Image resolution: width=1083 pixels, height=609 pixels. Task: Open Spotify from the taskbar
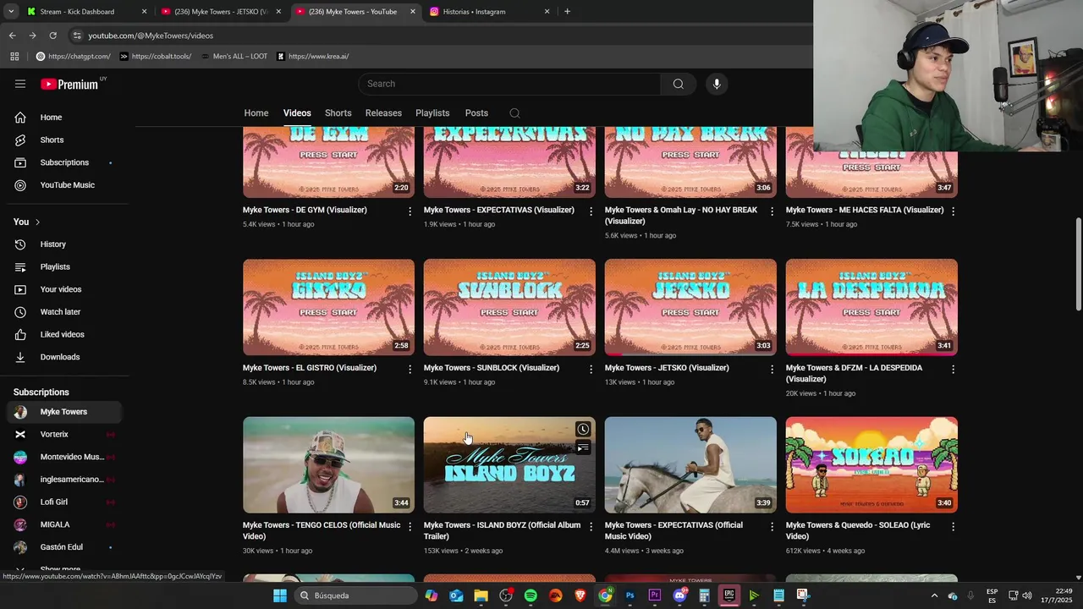(531, 595)
